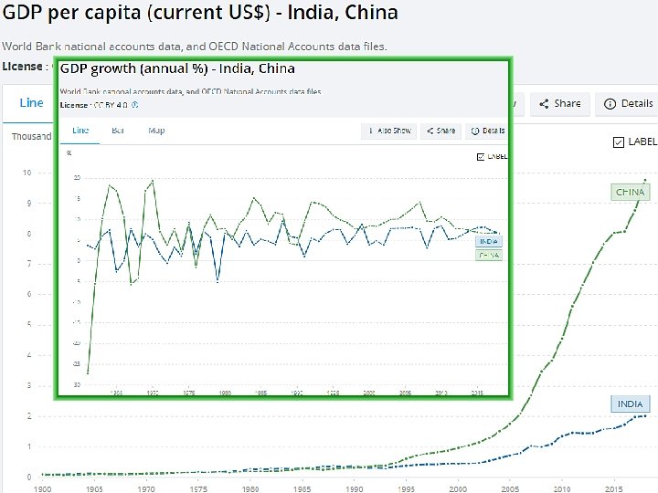Screen dimensions: 658x493
Task: Switch to the Line tab in the outer chart
Action: click(31, 103)
